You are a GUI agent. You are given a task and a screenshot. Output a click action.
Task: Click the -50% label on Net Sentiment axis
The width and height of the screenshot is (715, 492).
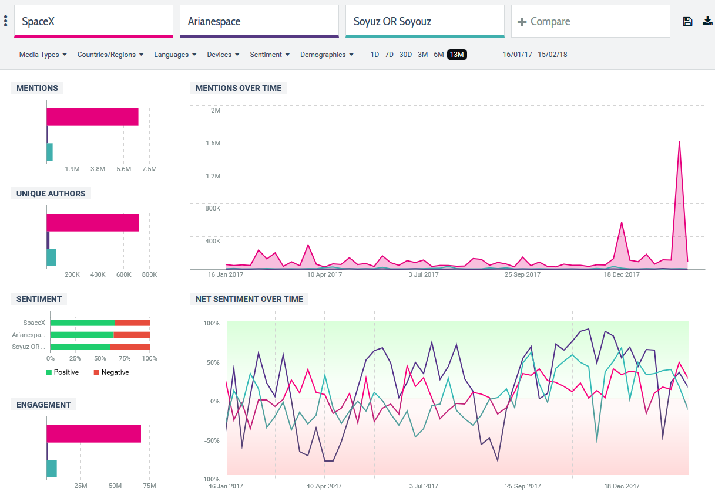[x=212, y=441]
